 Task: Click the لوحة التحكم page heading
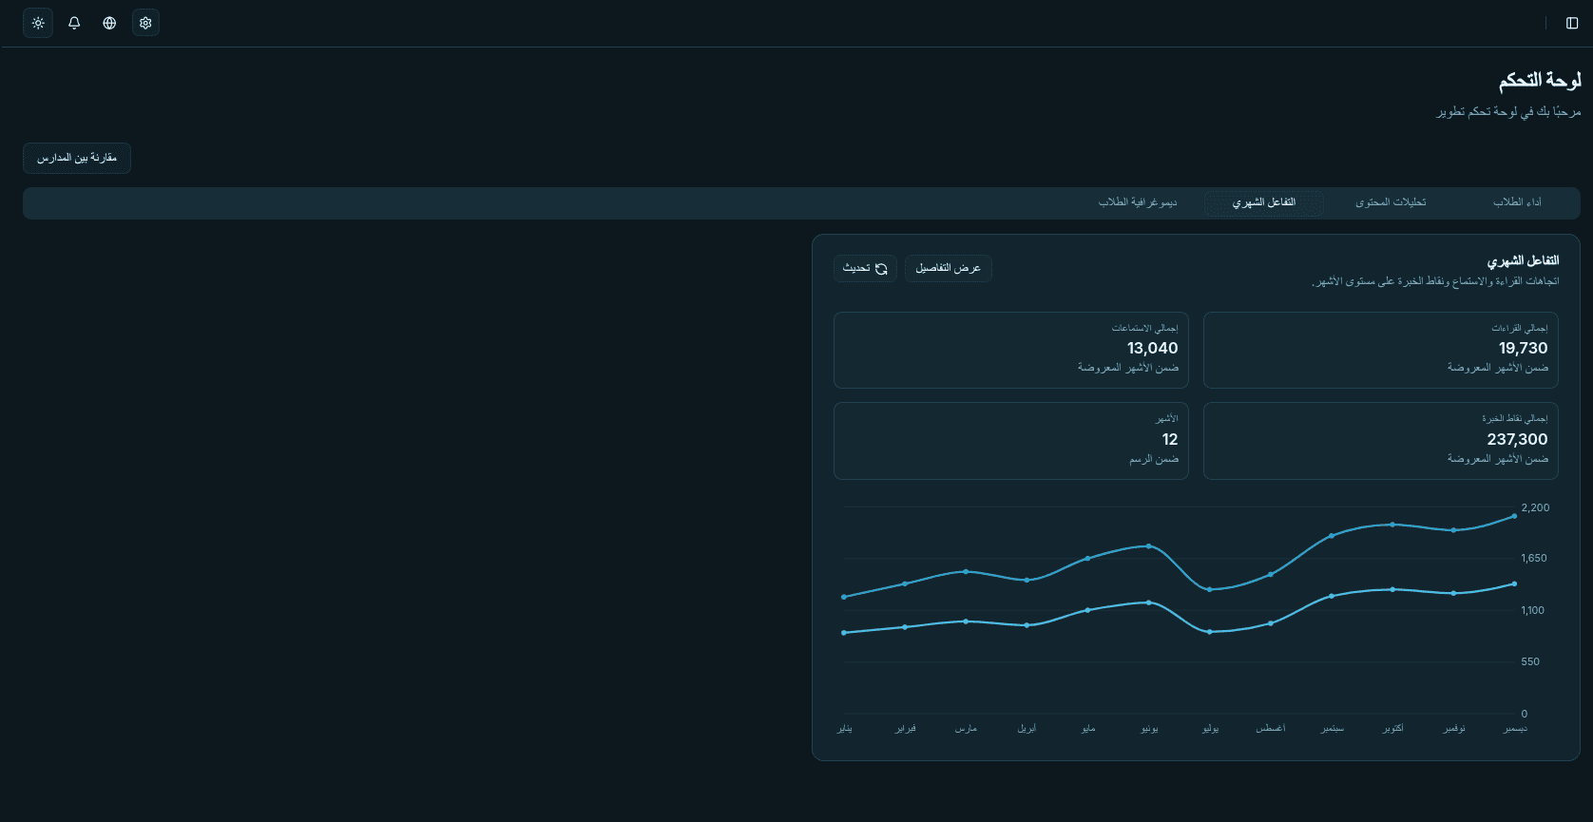tap(1540, 82)
